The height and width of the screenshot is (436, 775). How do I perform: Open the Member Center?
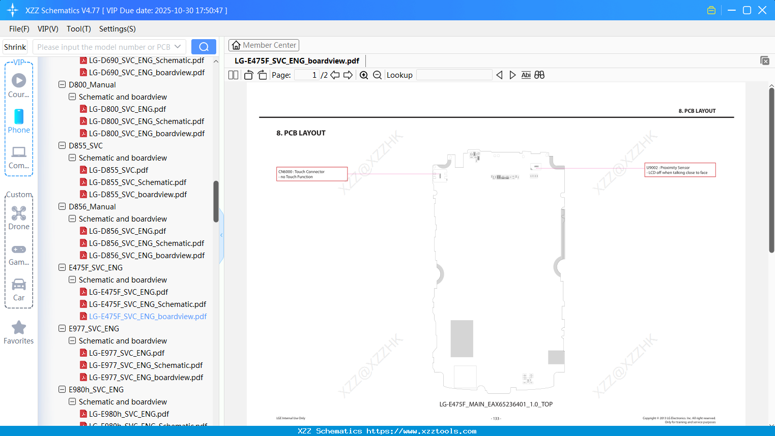pyautogui.click(x=264, y=45)
